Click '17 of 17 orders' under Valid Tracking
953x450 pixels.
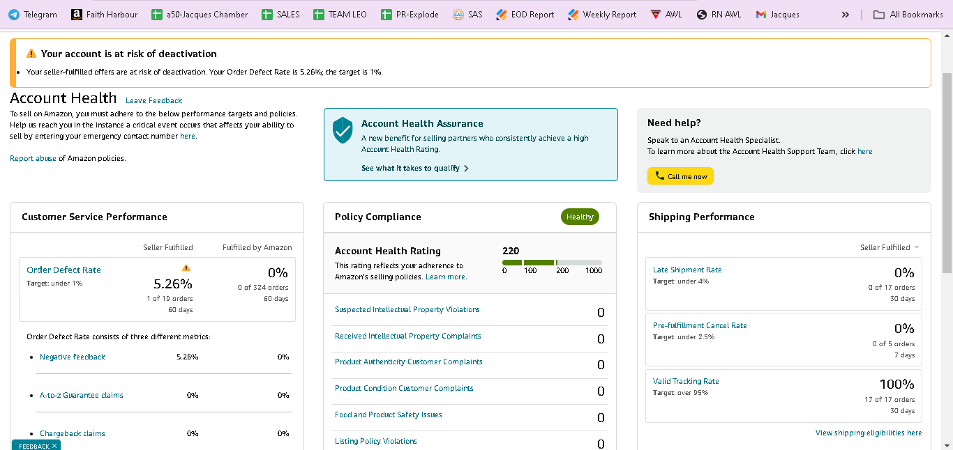click(x=890, y=399)
